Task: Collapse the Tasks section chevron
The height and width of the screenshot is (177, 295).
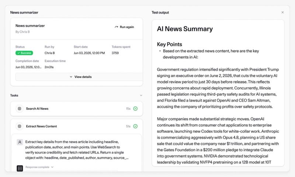Action: coord(141,96)
